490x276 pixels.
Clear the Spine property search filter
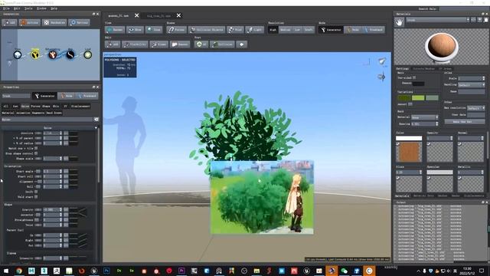[96, 120]
